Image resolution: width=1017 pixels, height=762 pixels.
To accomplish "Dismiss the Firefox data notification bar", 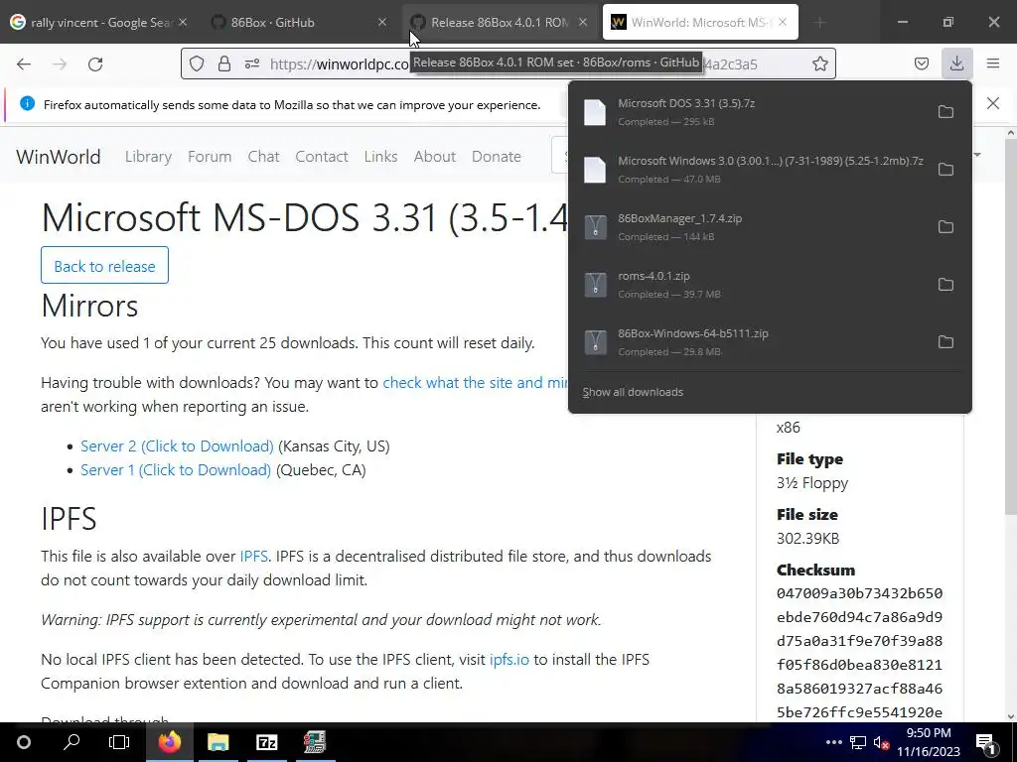I will point(993,103).
